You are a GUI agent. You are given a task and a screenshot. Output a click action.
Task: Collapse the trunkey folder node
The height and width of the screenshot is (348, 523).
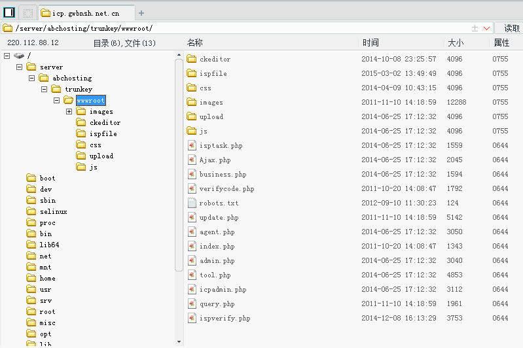coord(44,89)
